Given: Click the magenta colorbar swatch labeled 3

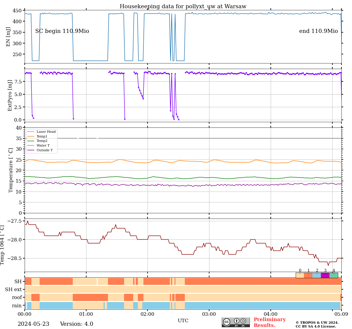Looking at the screenshot, I should [325, 275].
